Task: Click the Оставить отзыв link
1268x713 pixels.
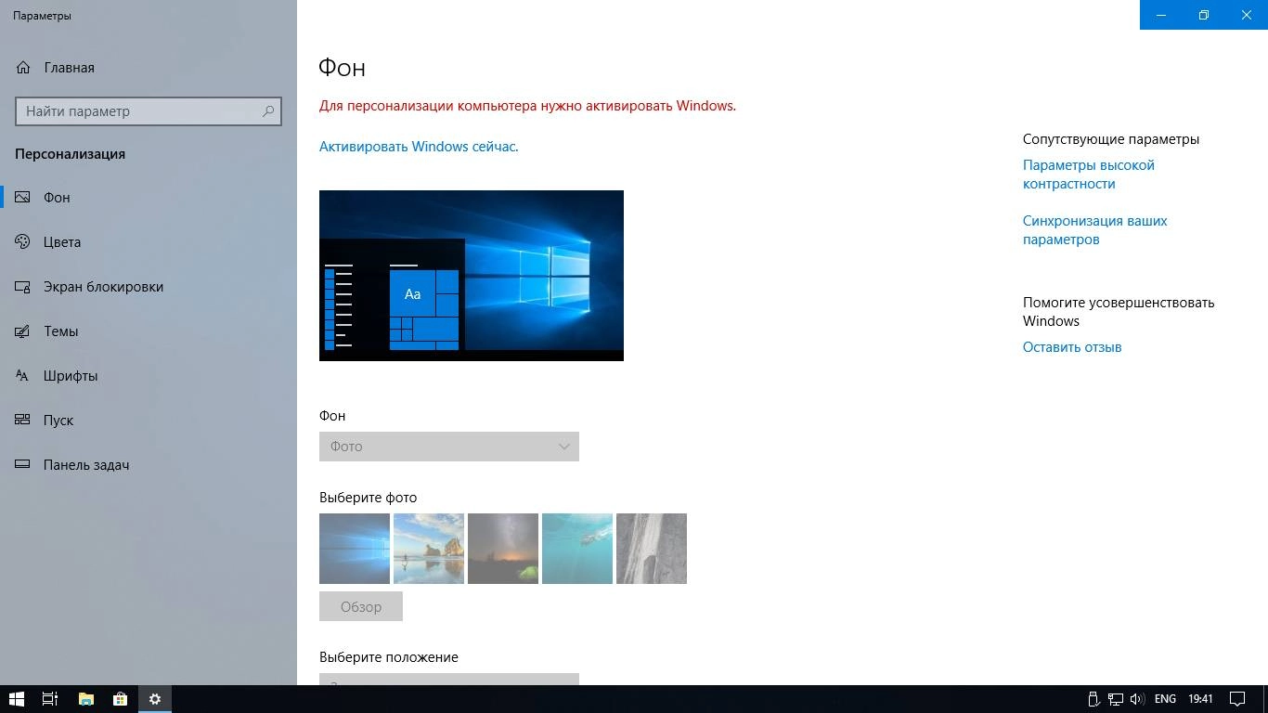Action: pos(1072,347)
